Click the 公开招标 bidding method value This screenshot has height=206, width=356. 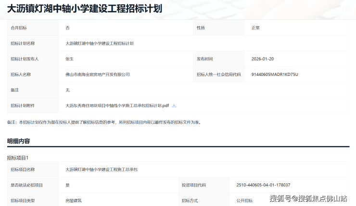click(x=244, y=200)
